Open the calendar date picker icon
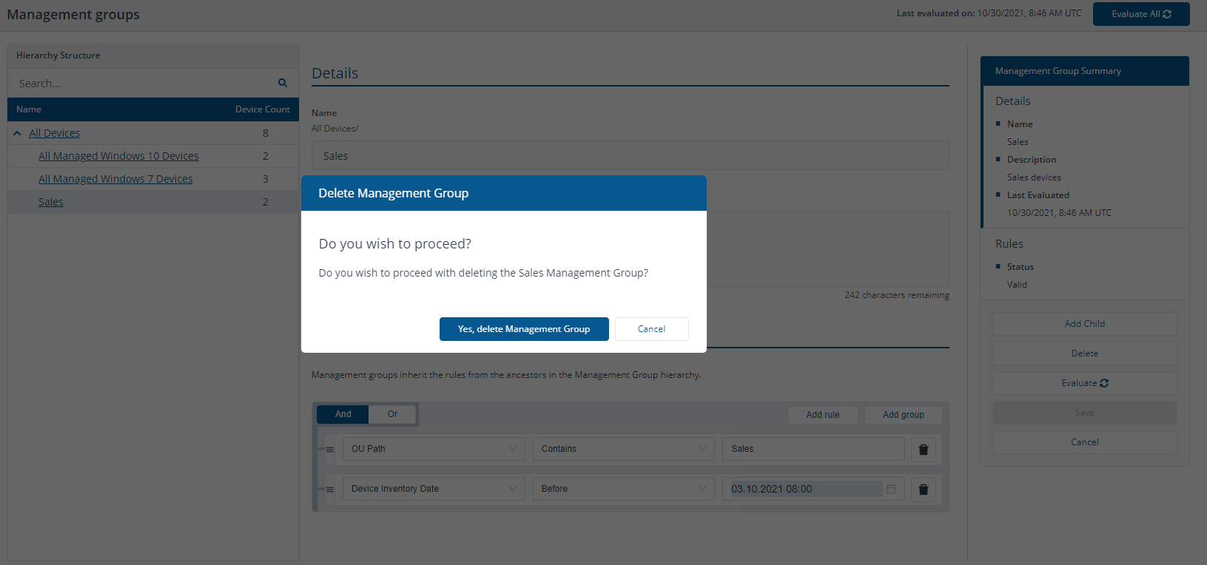Image resolution: width=1207 pixels, height=565 pixels. [x=891, y=489]
